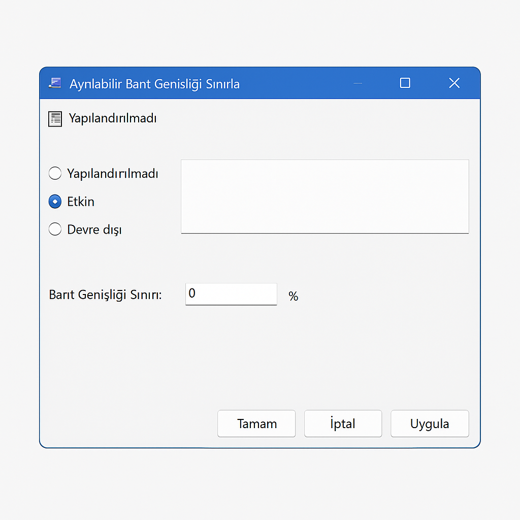Minimize the bandwidth limit dialog
The width and height of the screenshot is (520, 520).
tap(358, 83)
